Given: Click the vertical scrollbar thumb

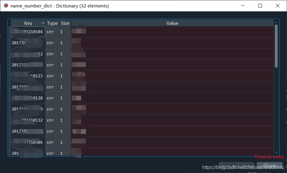Looking at the screenshot, I should coord(276,46).
